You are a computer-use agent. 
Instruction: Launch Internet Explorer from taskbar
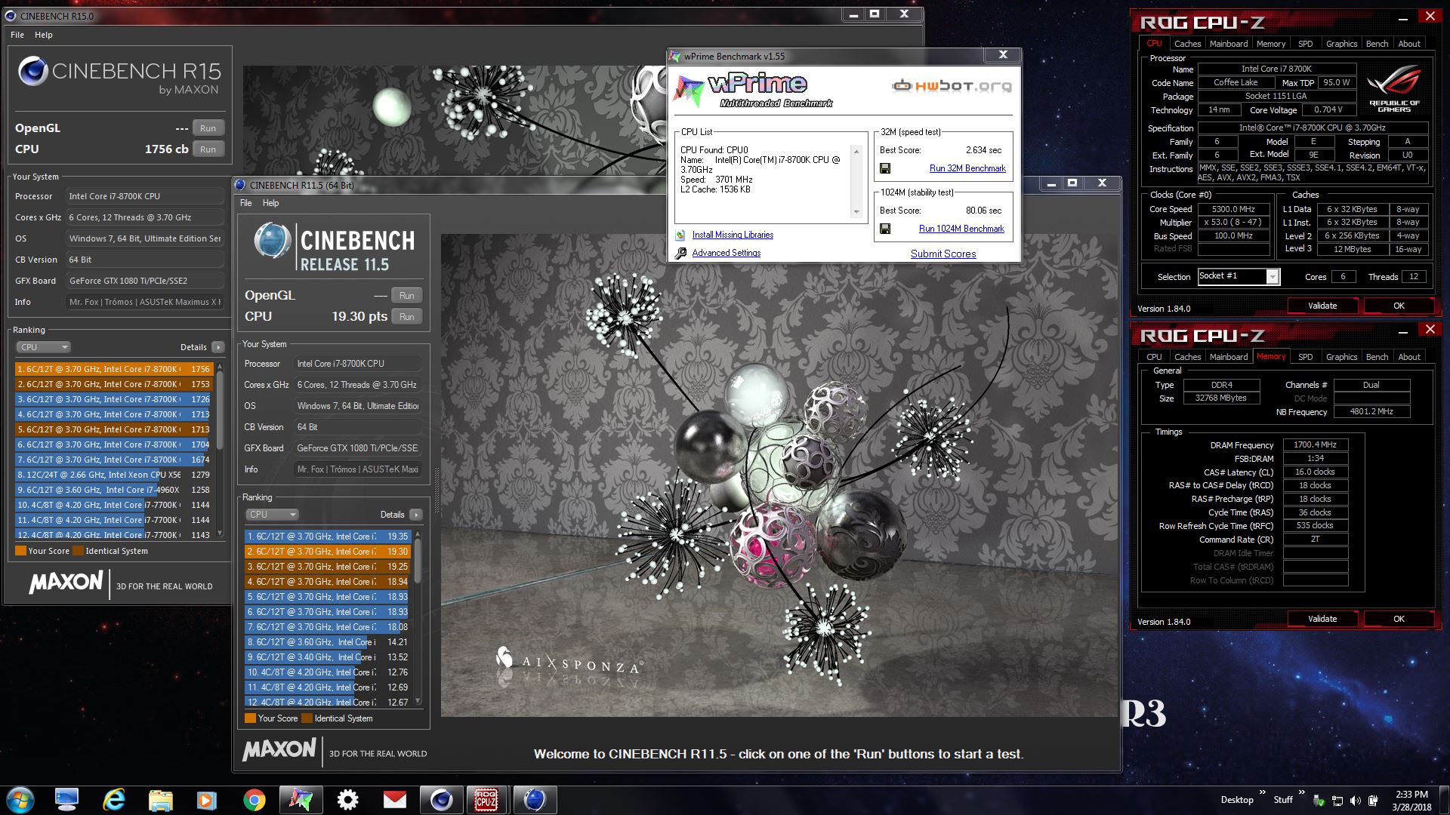114,800
